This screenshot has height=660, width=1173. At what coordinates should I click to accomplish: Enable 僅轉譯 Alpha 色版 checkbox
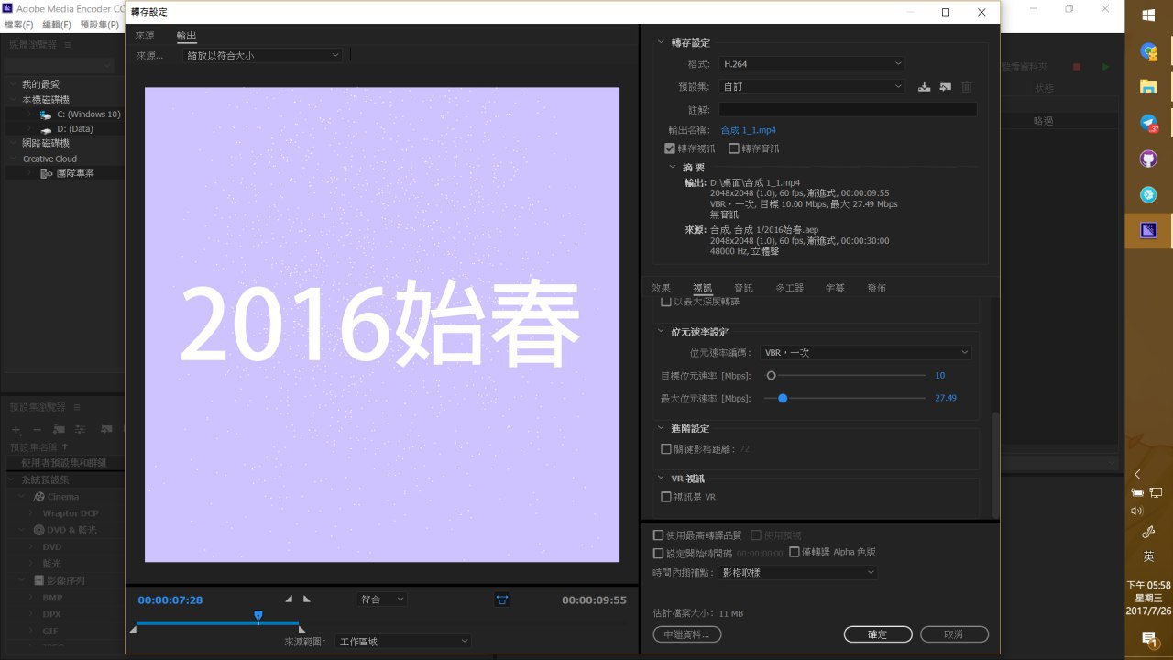pos(795,552)
